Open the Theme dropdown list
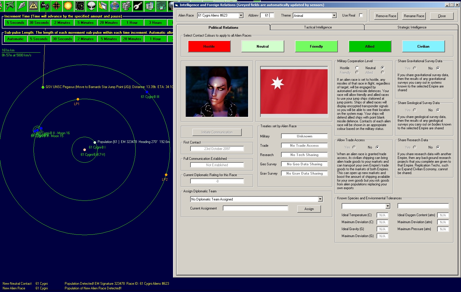The width and height of the screenshot is (461, 292). click(x=334, y=16)
